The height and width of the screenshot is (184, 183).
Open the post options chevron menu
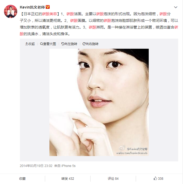(176, 7)
